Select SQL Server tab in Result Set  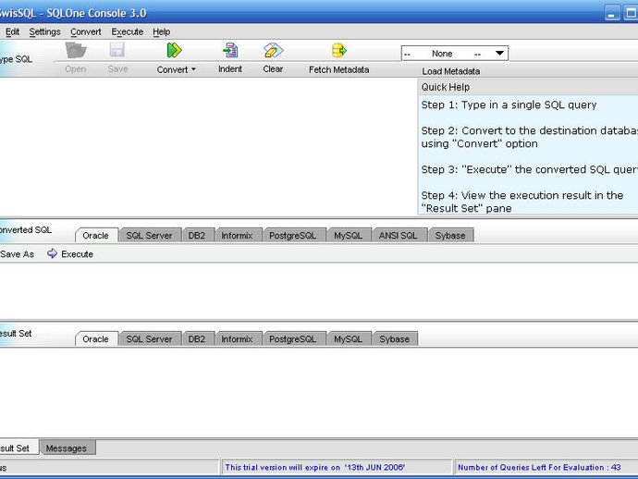(149, 338)
